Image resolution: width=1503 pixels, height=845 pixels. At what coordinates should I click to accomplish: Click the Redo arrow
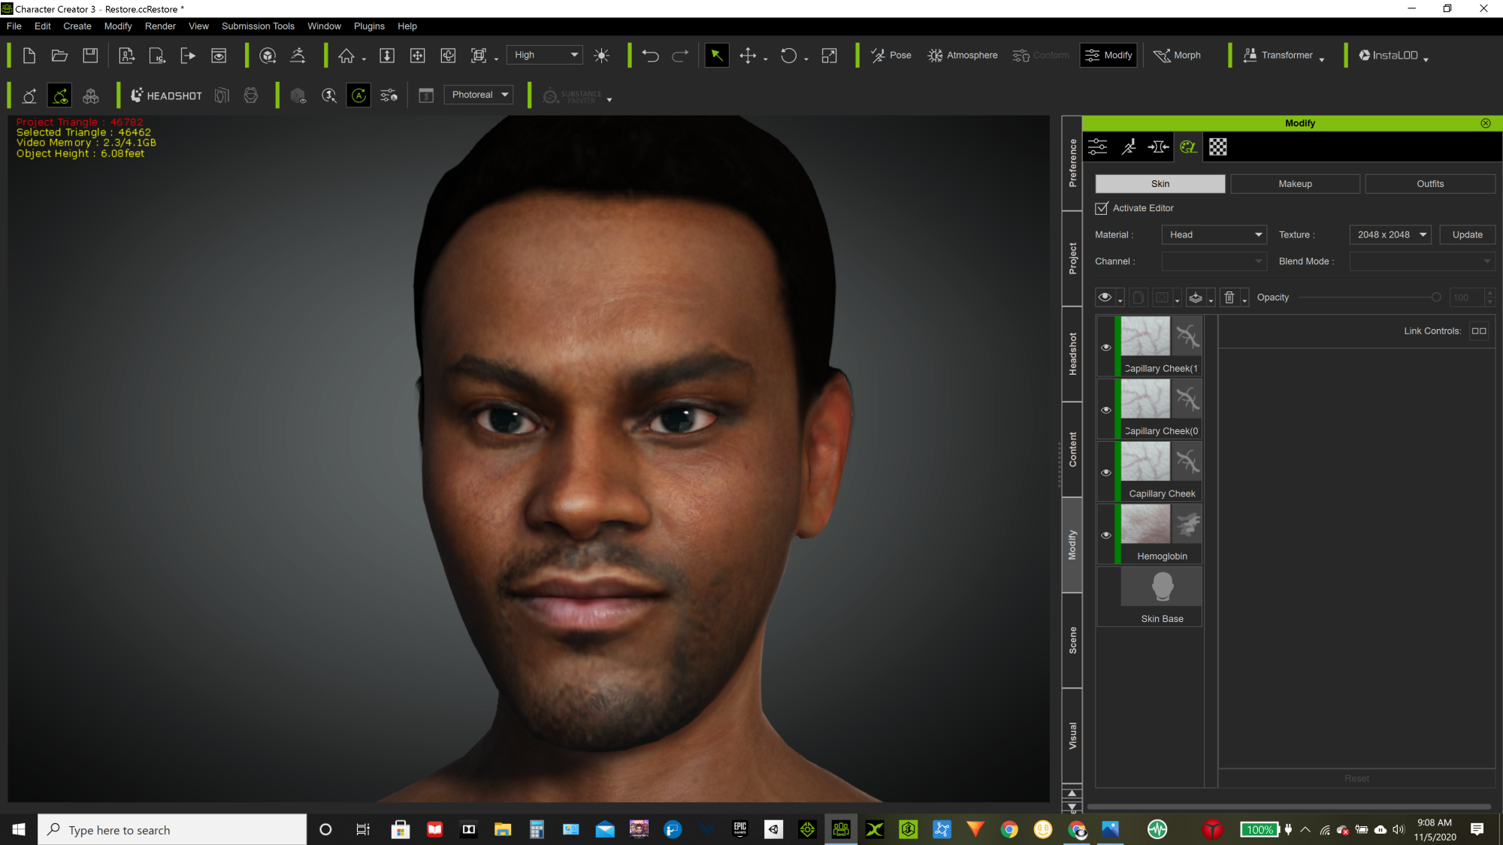680,56
